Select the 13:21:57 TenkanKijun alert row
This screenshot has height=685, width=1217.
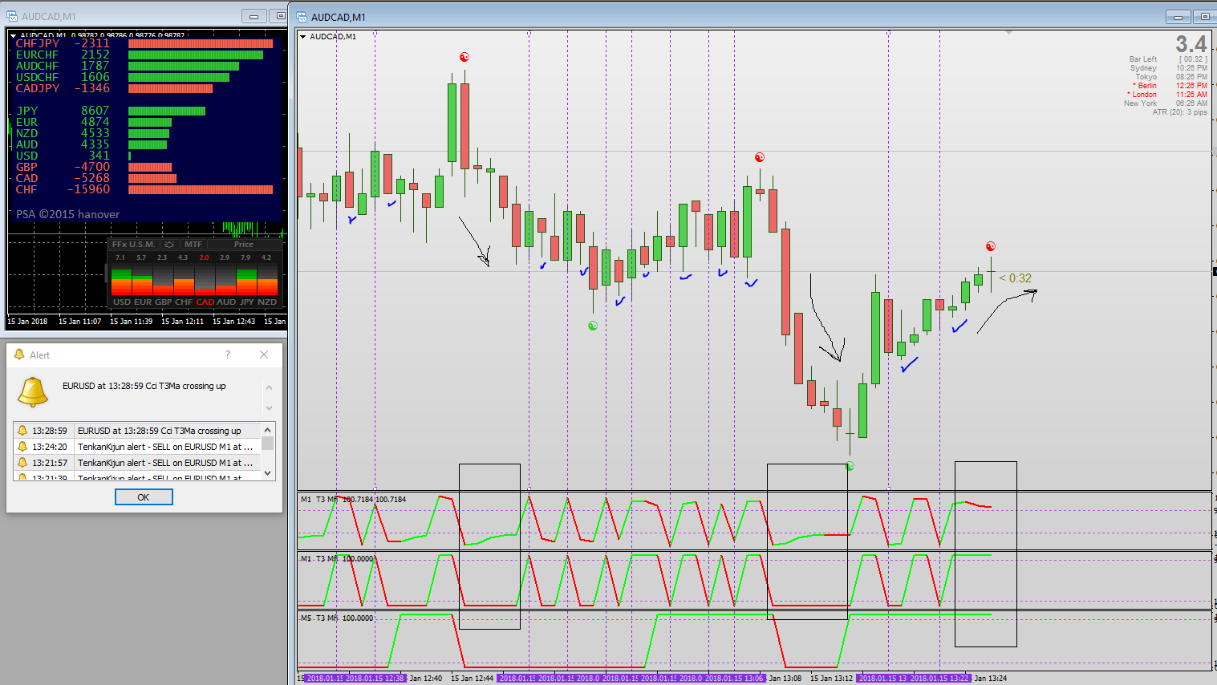(x=137, y=463)
